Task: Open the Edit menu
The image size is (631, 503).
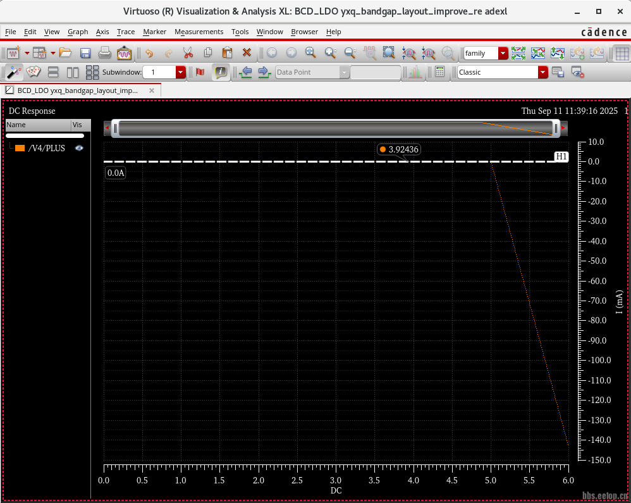Action: [x=30, y=32]
